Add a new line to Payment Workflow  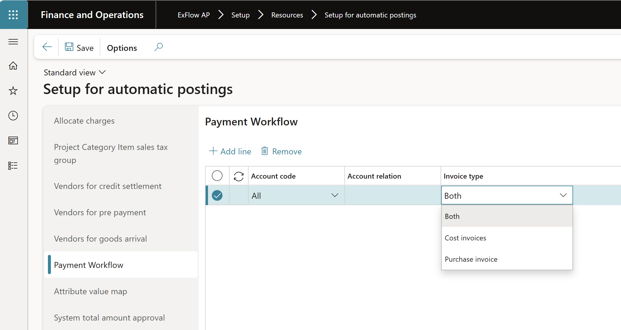pyautogui.click(x=230, y=151)
